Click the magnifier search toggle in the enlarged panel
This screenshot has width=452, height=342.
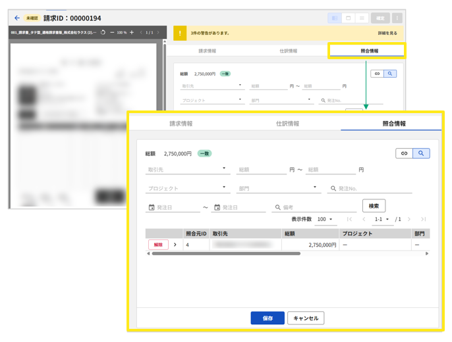421,153
